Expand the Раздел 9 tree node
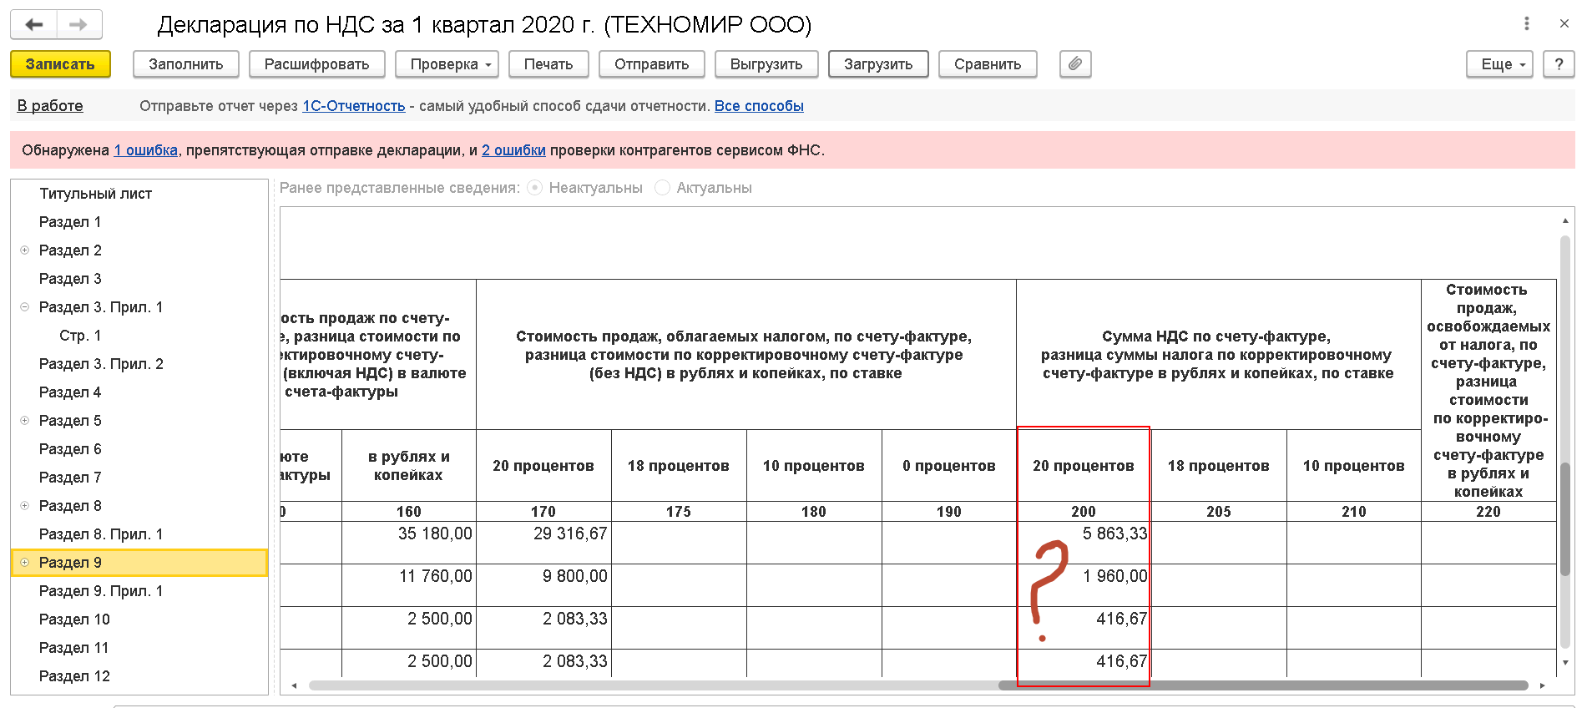The height and width of the screenshot is (708, 1592). coord(24,563)
